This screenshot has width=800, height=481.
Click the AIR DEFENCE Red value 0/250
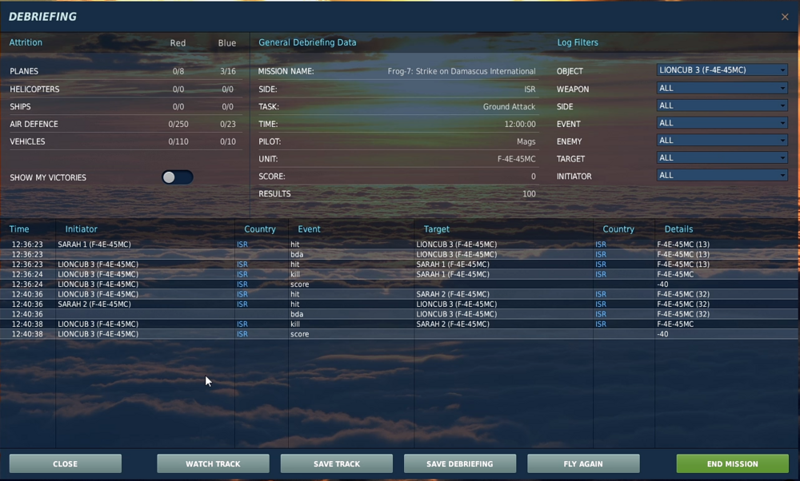point(178,124)
